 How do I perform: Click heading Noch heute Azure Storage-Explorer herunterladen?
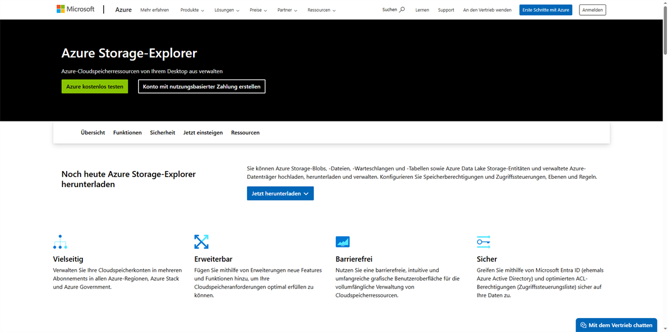[x=129, y=179]
